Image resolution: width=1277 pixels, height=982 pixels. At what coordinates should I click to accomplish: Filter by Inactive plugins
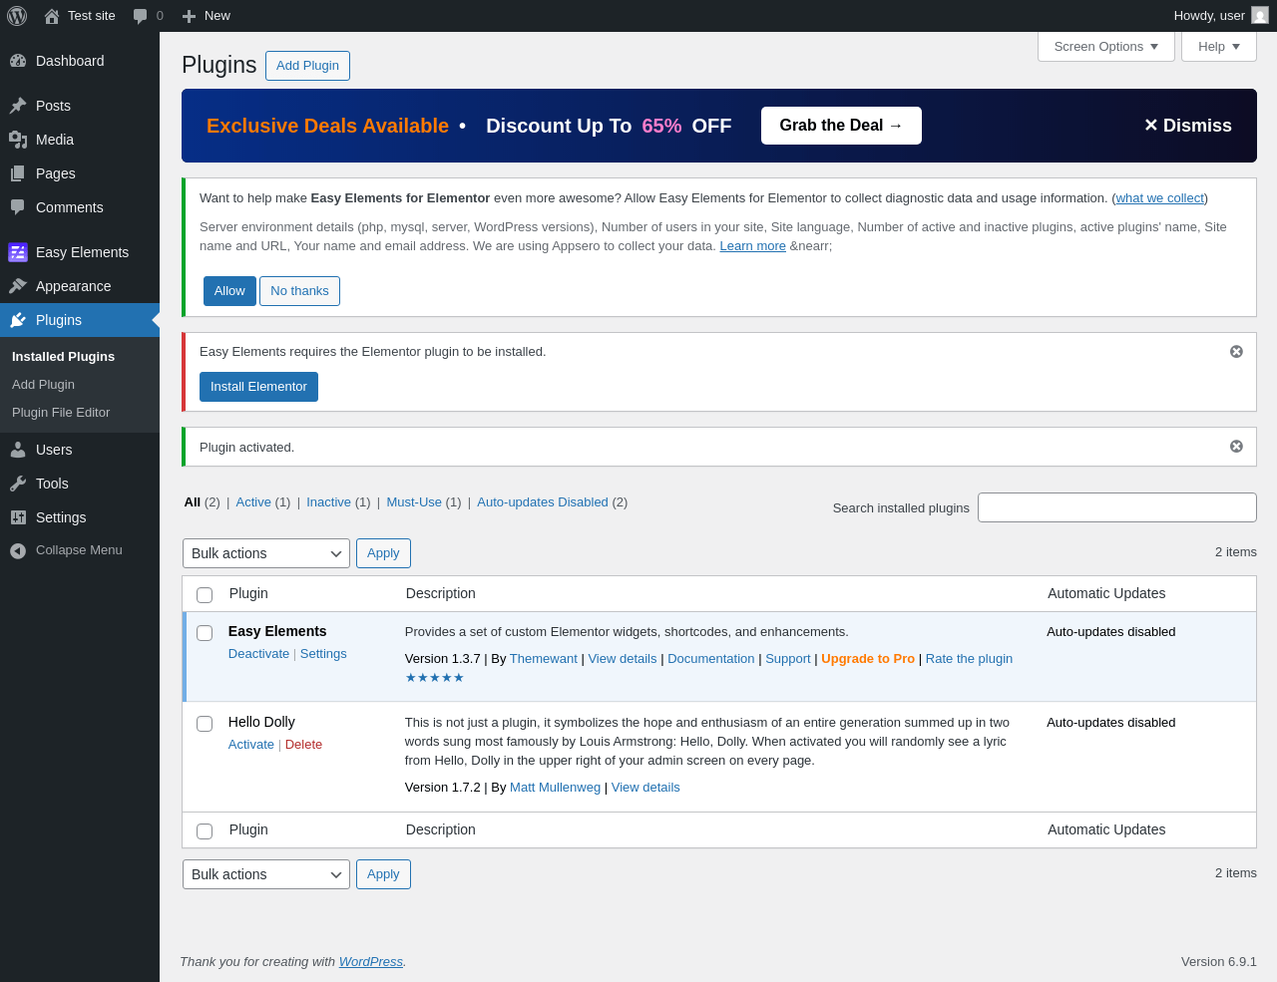point(328,501)
